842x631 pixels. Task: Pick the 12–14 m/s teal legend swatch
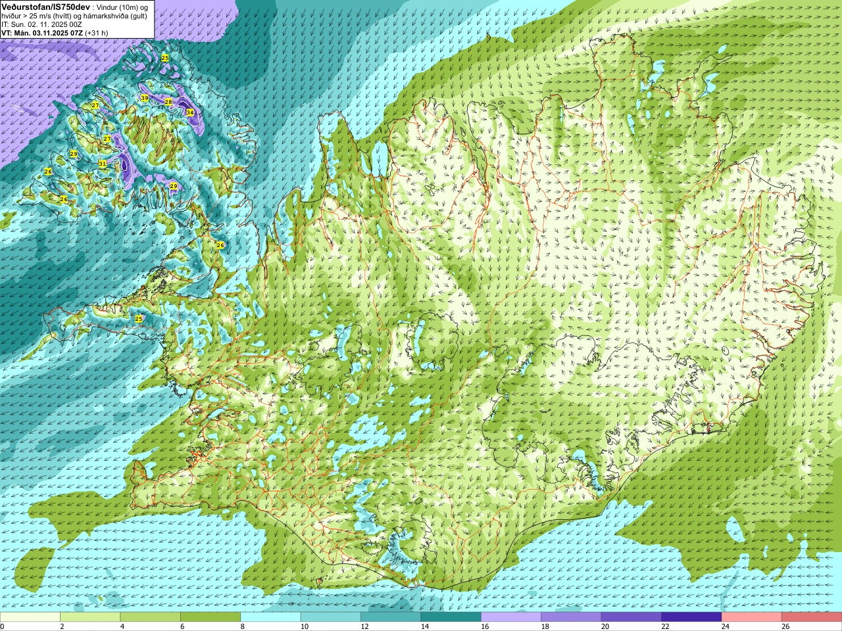click(x=391, y=617)
